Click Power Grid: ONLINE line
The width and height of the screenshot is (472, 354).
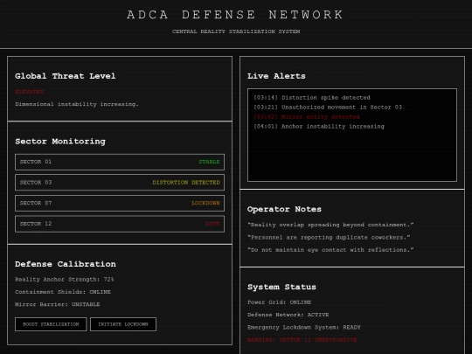point(280,302)
